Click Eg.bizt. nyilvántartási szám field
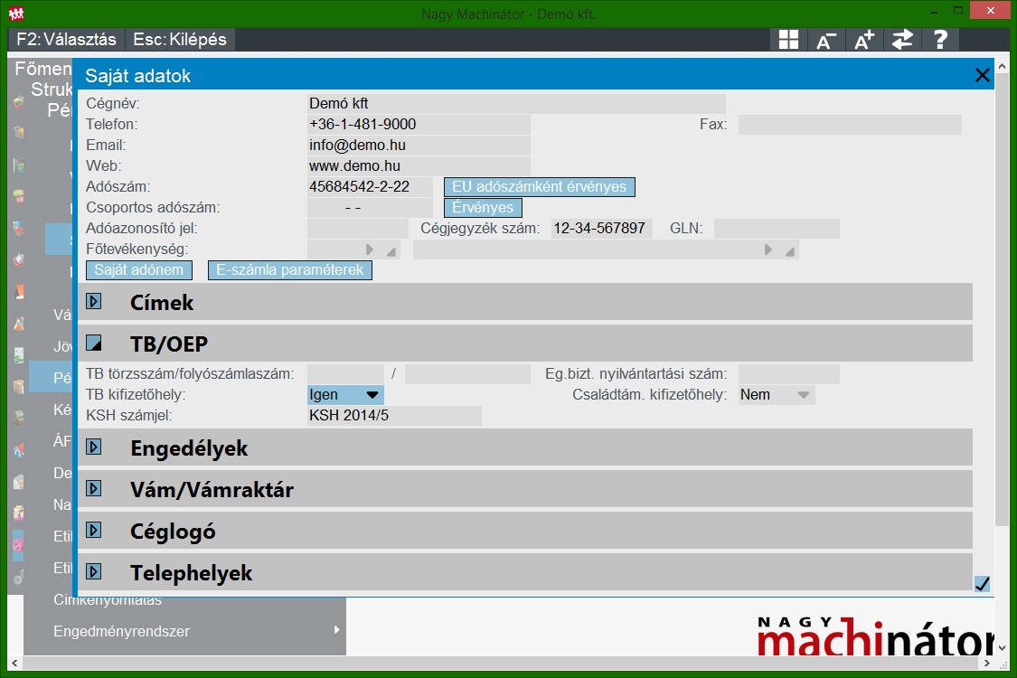Viewport: 1017px width, 678px height. [x=788, y=373]
